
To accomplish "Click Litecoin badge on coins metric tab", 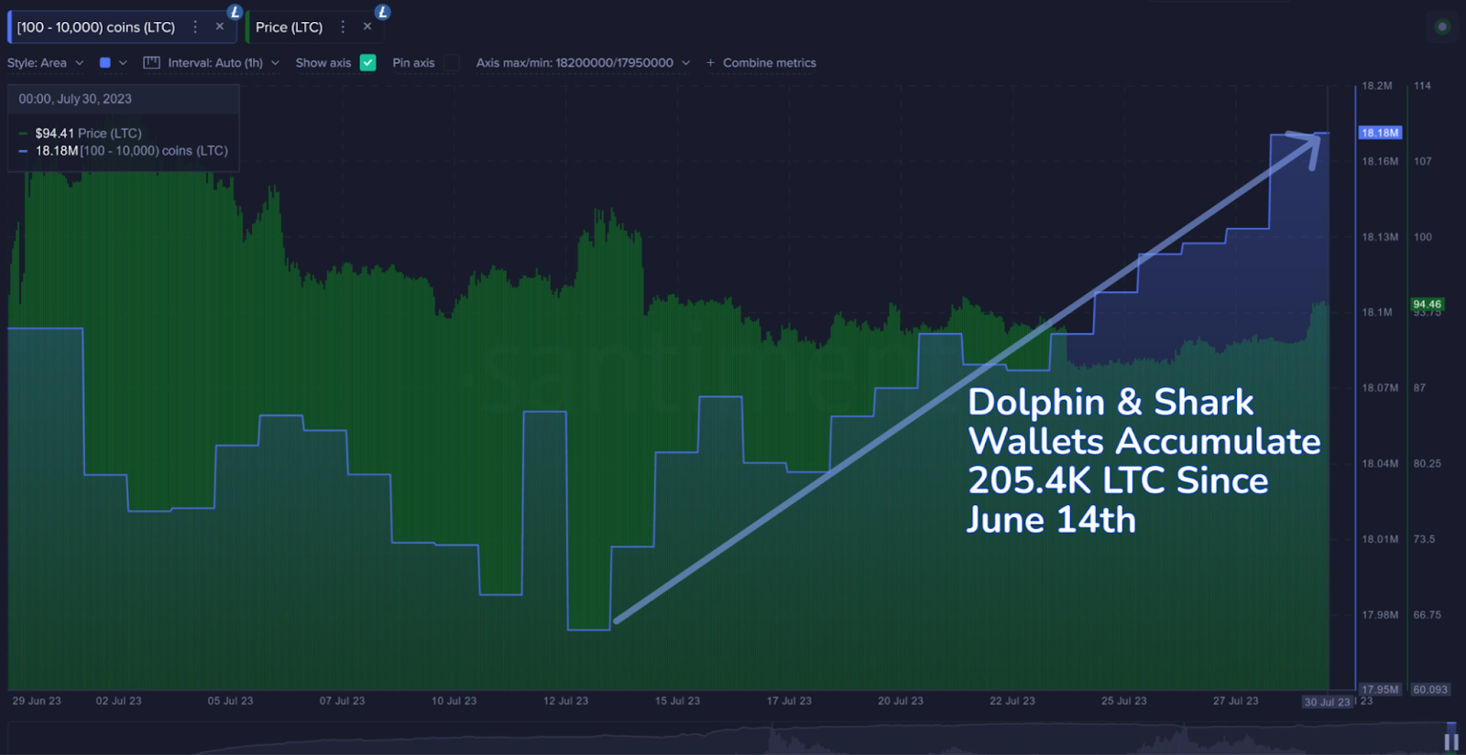I will click(x=235, y=12).
